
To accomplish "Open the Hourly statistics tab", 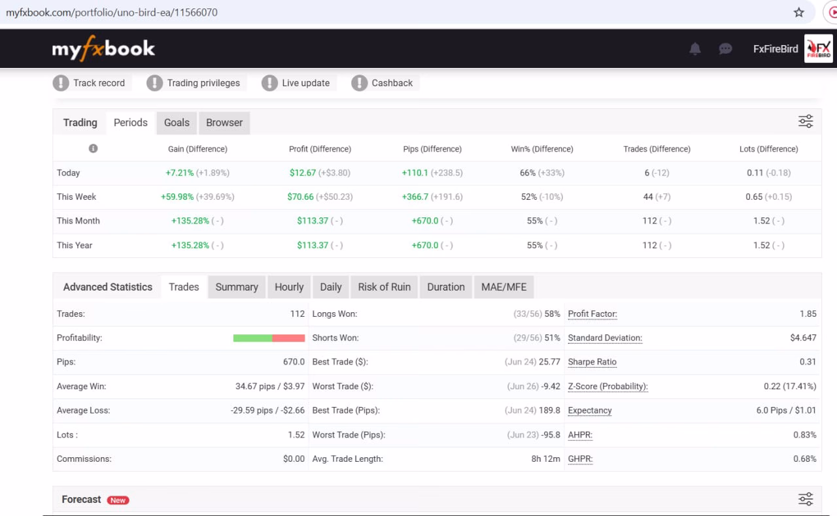I will [x=289, y=287].
